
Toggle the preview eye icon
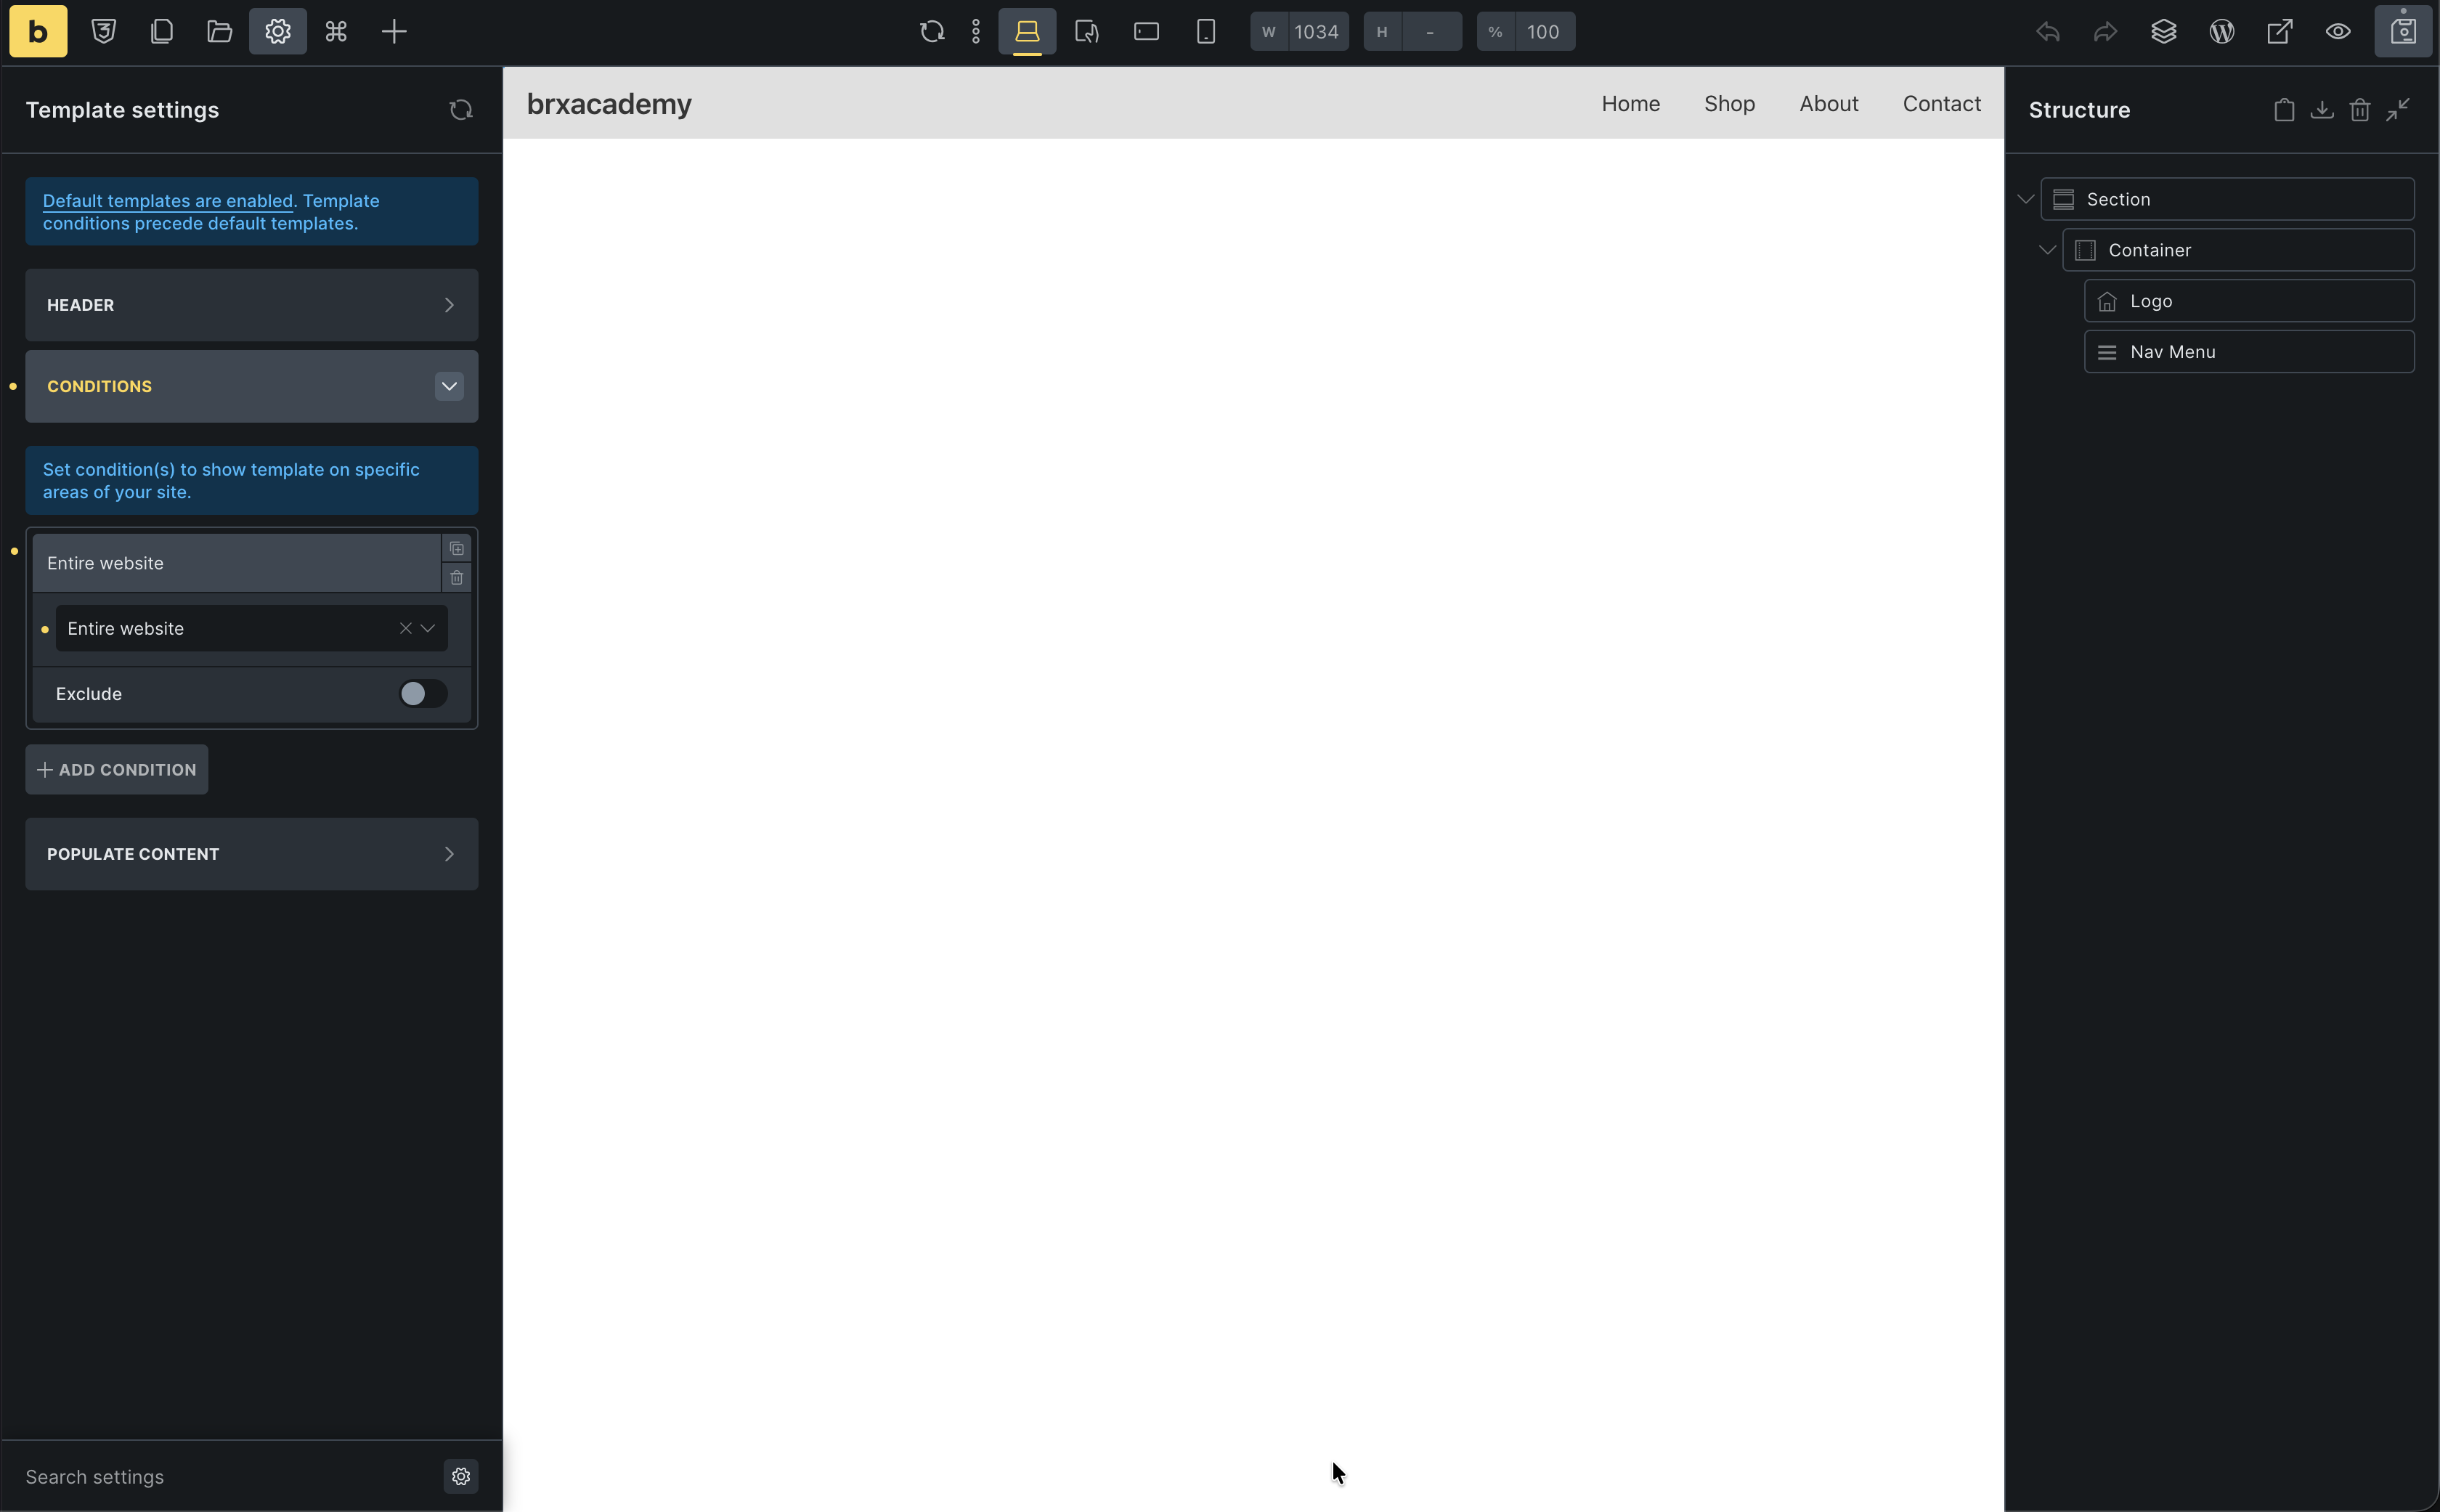pyautogui.click(x=2338, y=31)
